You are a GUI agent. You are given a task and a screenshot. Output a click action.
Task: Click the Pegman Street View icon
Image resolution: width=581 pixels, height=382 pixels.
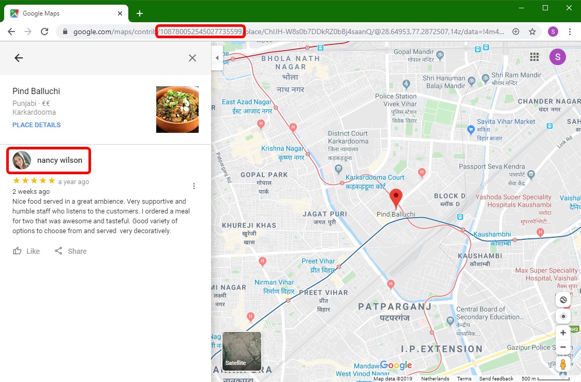[563, 364]
